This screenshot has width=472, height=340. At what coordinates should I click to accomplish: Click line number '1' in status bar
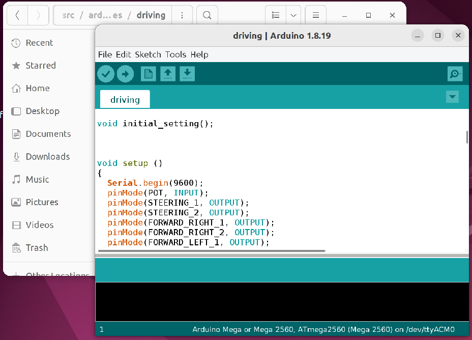click(x=101, y=329)
